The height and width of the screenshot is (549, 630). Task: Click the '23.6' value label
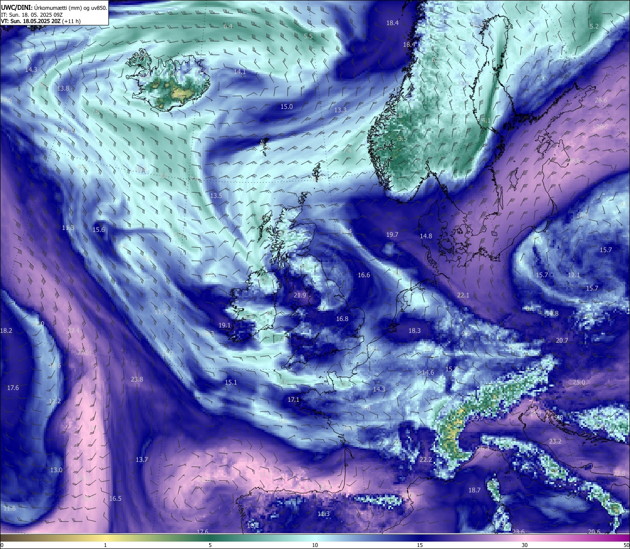[x=519, y=532]
